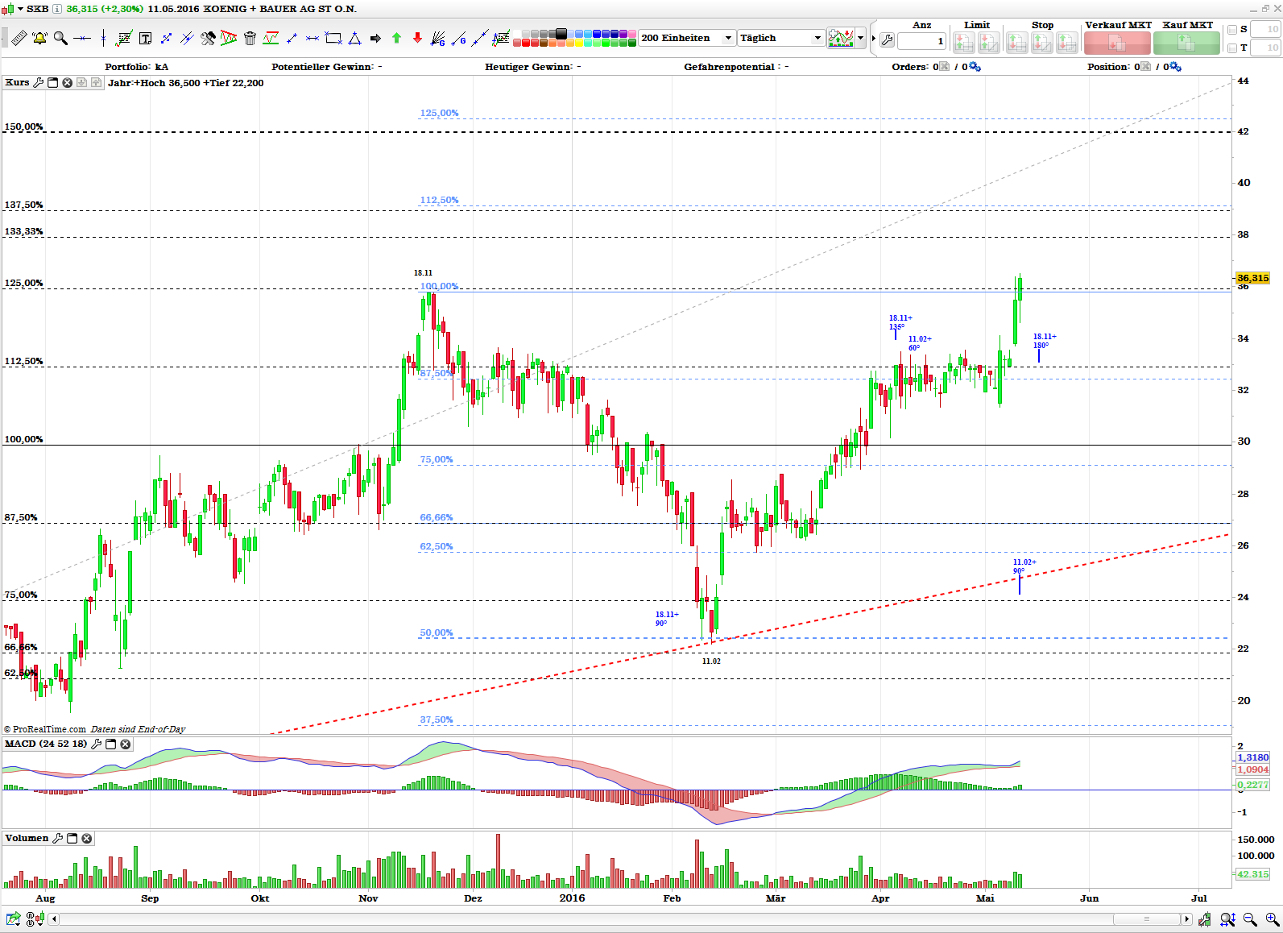The image size is (1283, 933).
Task: Select the vertical line drawing tool
Action: (x=103, y=38)
